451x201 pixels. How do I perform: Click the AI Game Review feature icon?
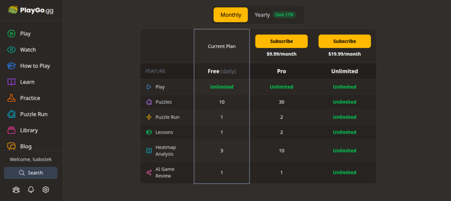coord(149,172)
